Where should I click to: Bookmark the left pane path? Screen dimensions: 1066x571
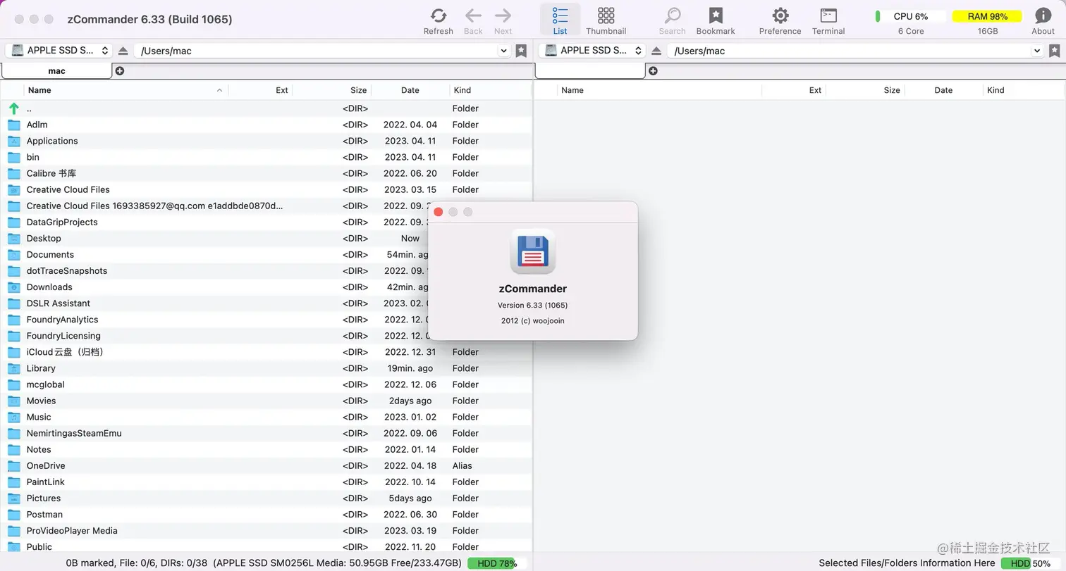point(521,51)
